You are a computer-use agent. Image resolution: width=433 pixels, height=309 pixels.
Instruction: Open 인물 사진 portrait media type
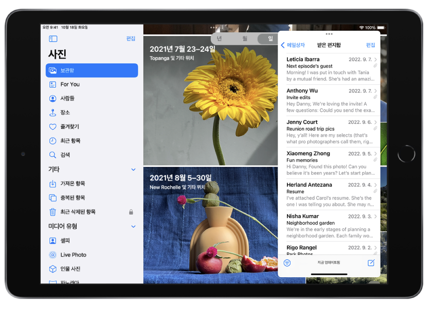(x=92, y=269)
